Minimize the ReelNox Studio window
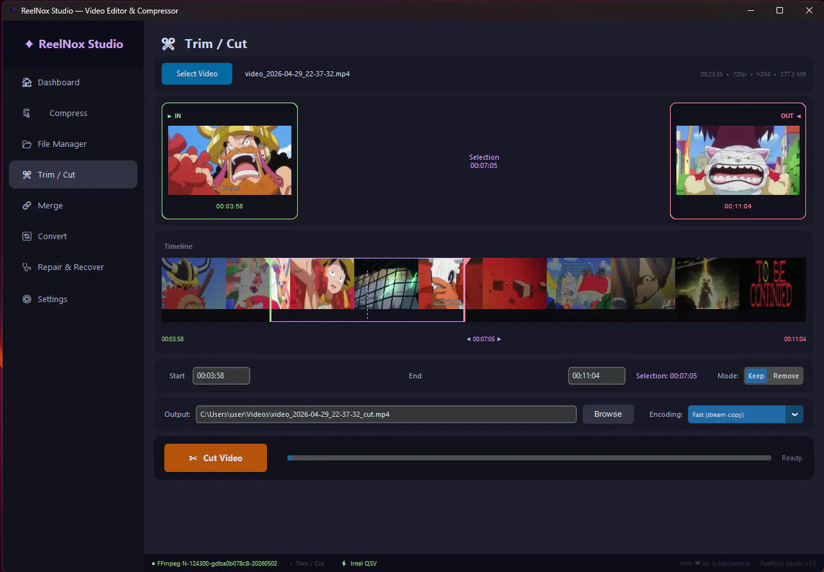This screenshot has height=572, width=824. click(750, 10)
